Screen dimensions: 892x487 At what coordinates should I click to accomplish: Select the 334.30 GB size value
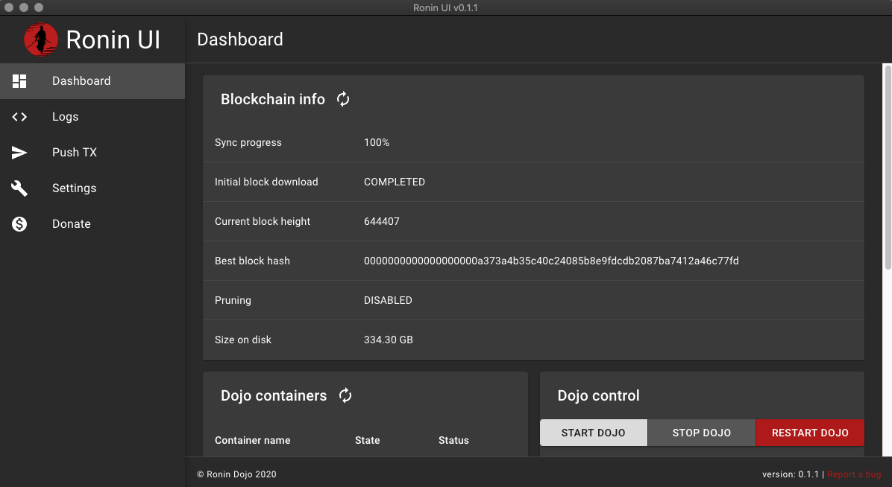point(389,340)
